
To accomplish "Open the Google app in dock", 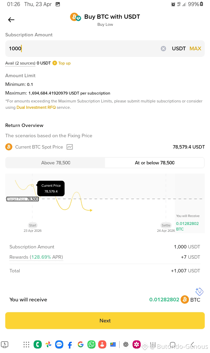I will coord(81,344).
